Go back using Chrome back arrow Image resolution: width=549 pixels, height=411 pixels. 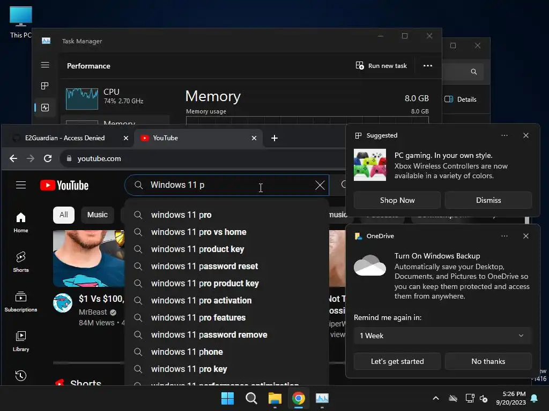pyautogui.click(x=13, y=158)
